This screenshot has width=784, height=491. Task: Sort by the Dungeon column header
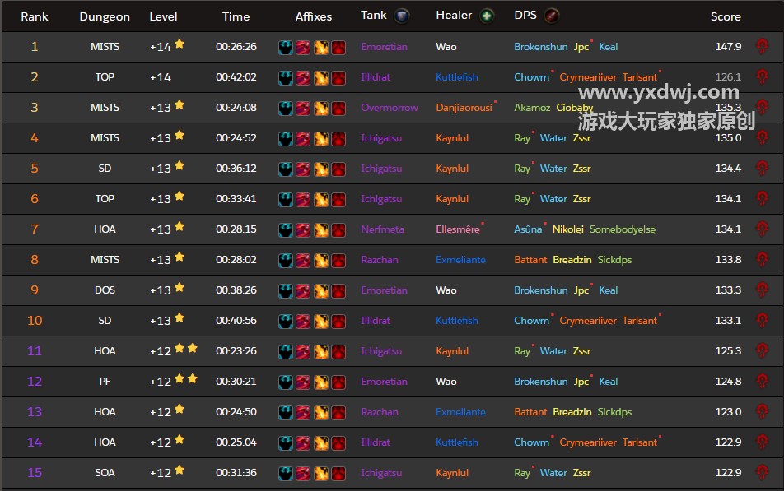pyautogui.click(x=105, y=16)
